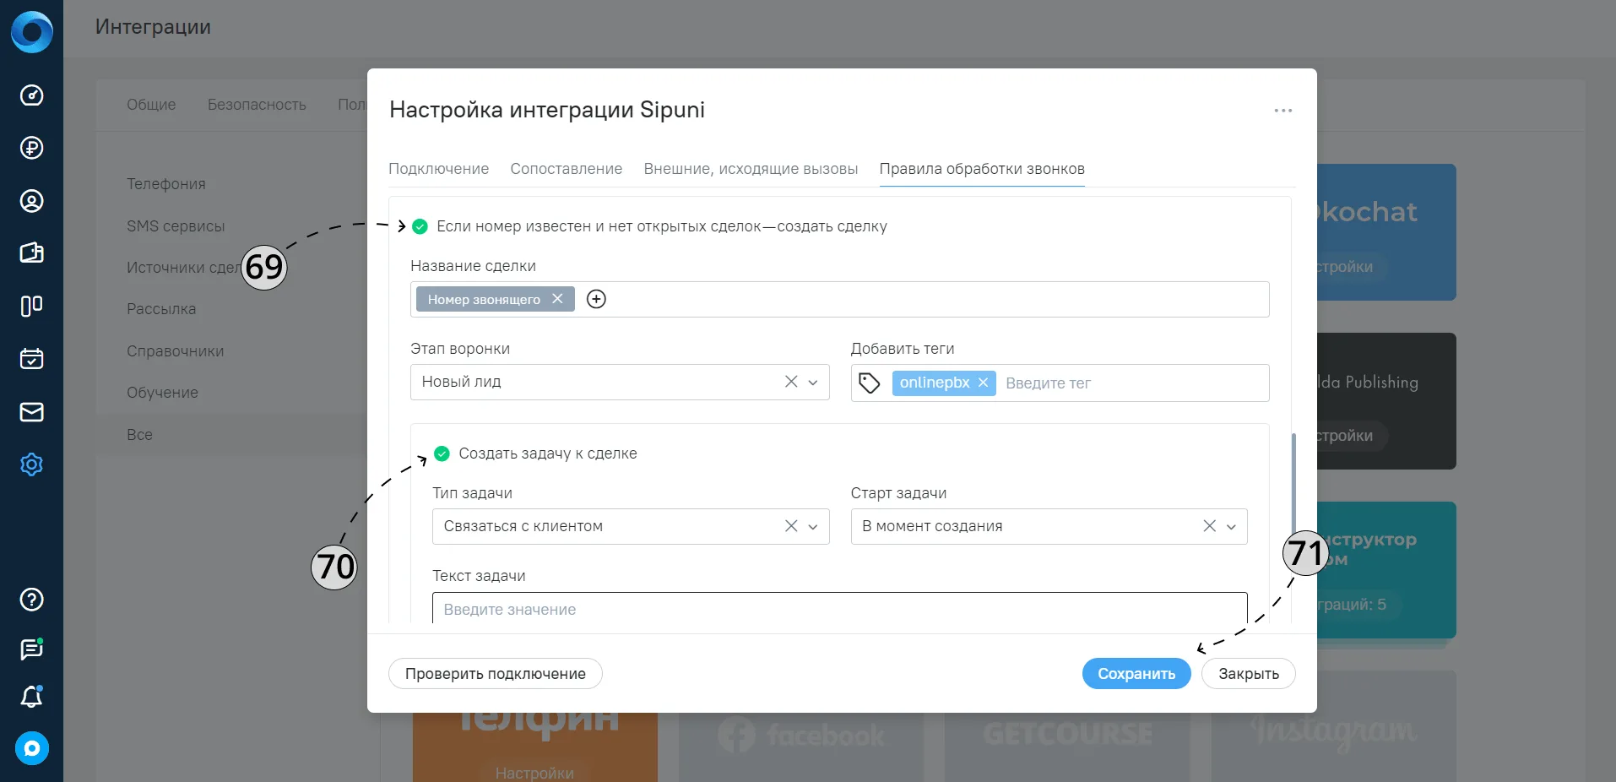
Task: Open the 'Общие' tab in Интеграции page
Action: 151,105
